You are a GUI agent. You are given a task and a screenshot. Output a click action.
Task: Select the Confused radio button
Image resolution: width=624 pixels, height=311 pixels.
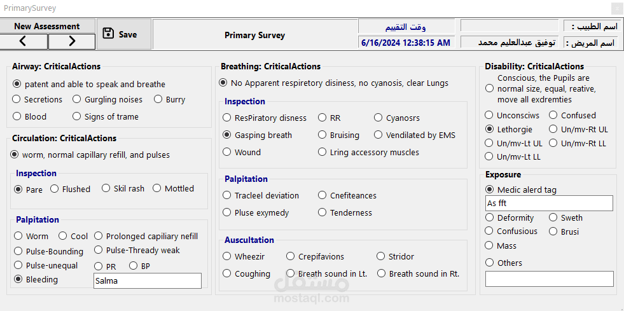pos(553,115)
